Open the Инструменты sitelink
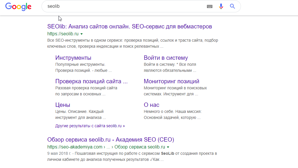This screenshot has height=168, width=298. pyautogui.click(x=73, y=58)
